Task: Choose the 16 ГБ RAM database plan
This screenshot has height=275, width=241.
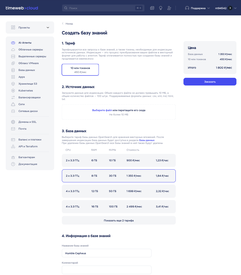Action: click(x=119, y=207)
